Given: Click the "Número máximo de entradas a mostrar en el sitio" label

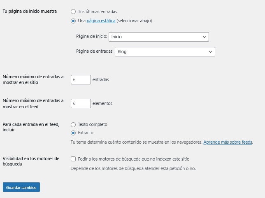Looking at the screenshot, I should (33, 79).
